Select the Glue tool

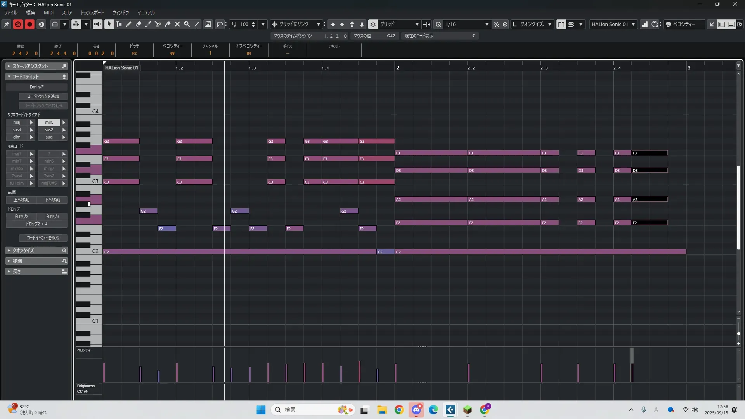(x=167, y=24)
